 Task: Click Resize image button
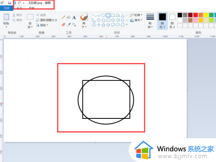47,20
